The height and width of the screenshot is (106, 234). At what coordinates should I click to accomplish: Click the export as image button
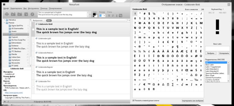[x=193, y=101]
